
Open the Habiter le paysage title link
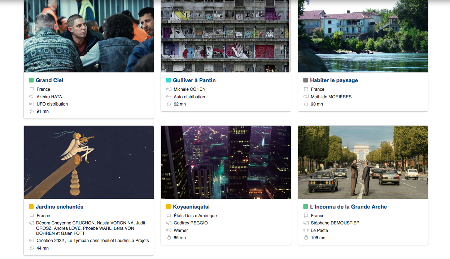point(334,80)
